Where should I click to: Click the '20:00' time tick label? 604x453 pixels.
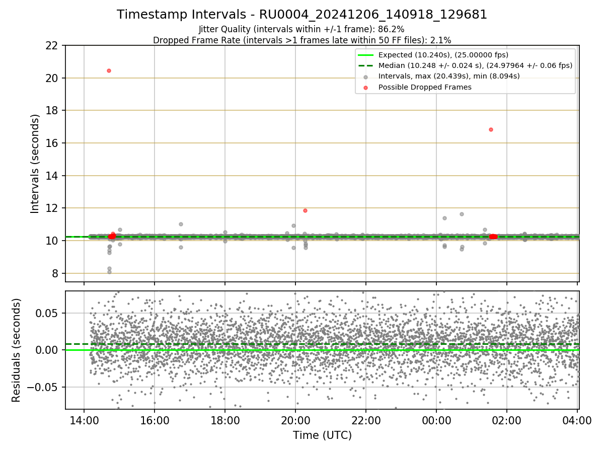295,421
